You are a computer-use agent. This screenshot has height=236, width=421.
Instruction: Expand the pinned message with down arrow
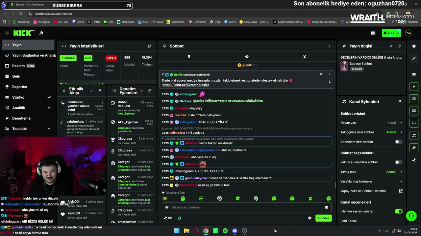(x=330, y=82)
